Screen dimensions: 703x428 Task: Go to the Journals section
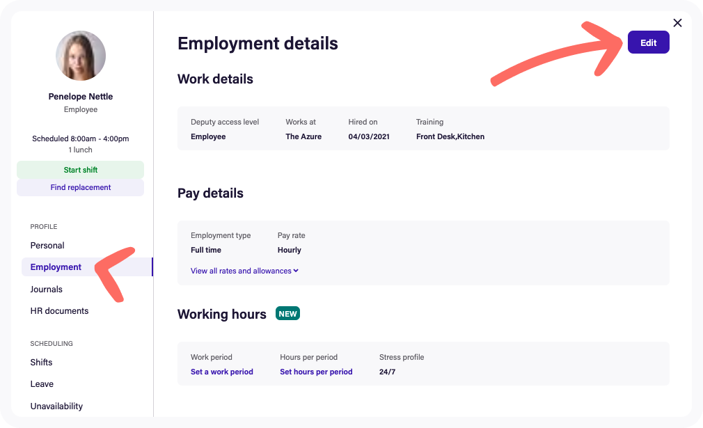[47, 290]
